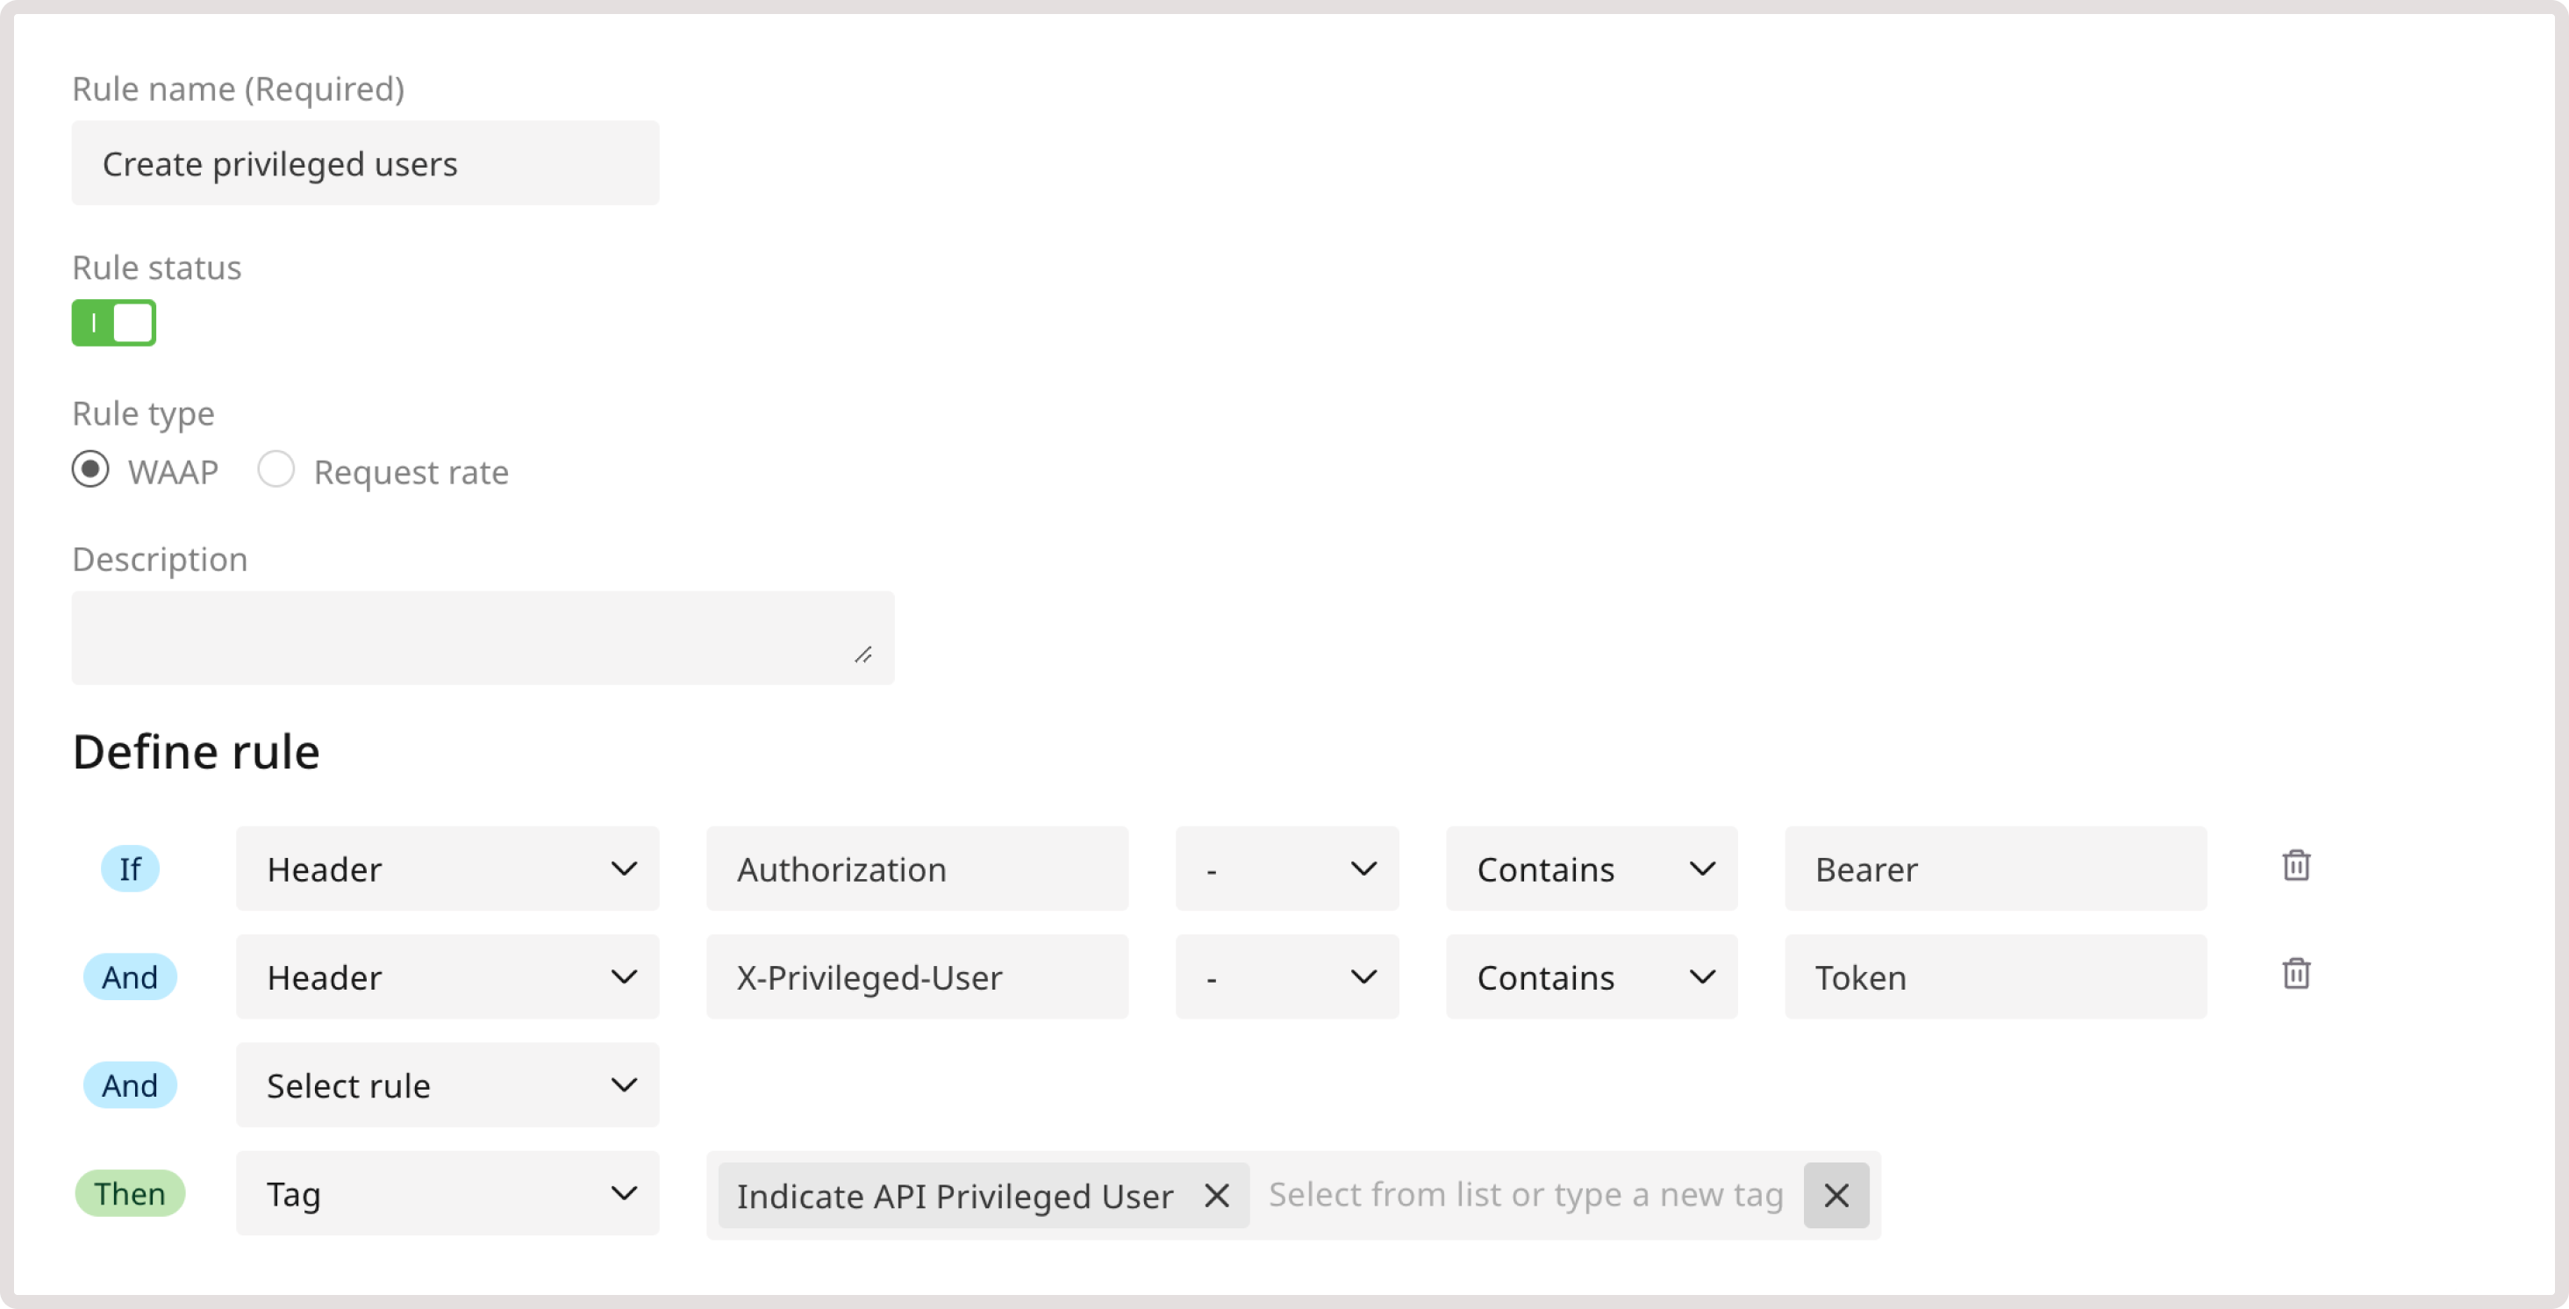The width and height of the screenshot is (2569, 1309).
Task: Click the Then action badge
Action: [x=130, y=1192]
